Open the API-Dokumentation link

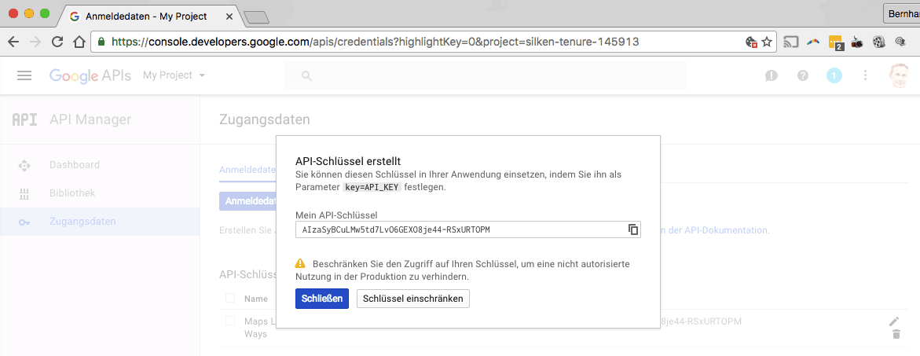[715, 230]
